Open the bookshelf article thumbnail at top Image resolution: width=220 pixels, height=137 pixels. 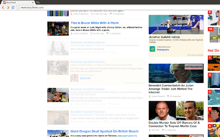click(58, 13)
